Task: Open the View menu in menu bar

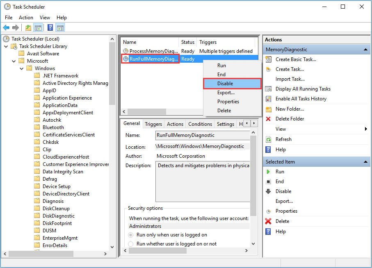Action: tap(45, 18)
